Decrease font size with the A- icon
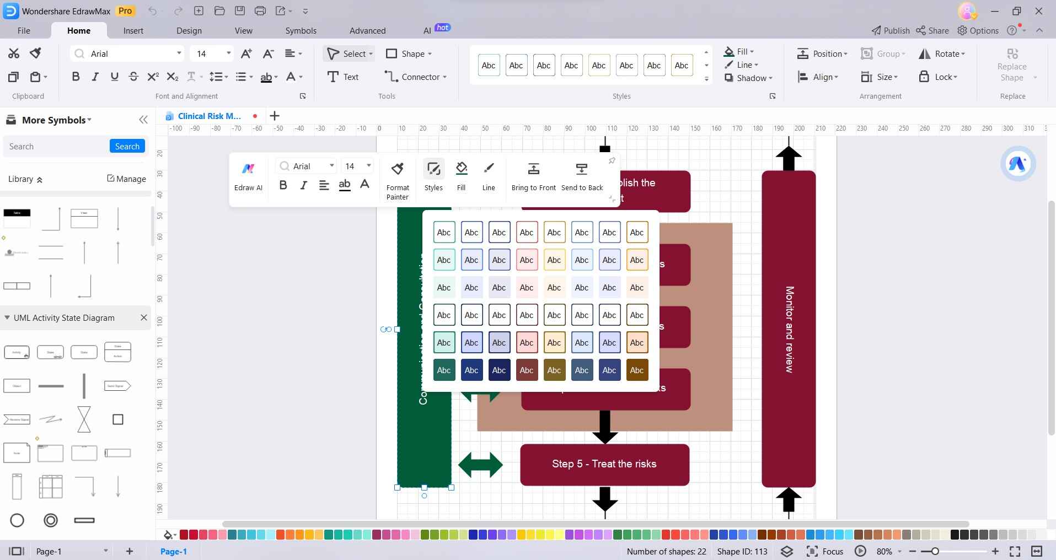The width and height of the screenshot is (1056, 560). (269, 53)
